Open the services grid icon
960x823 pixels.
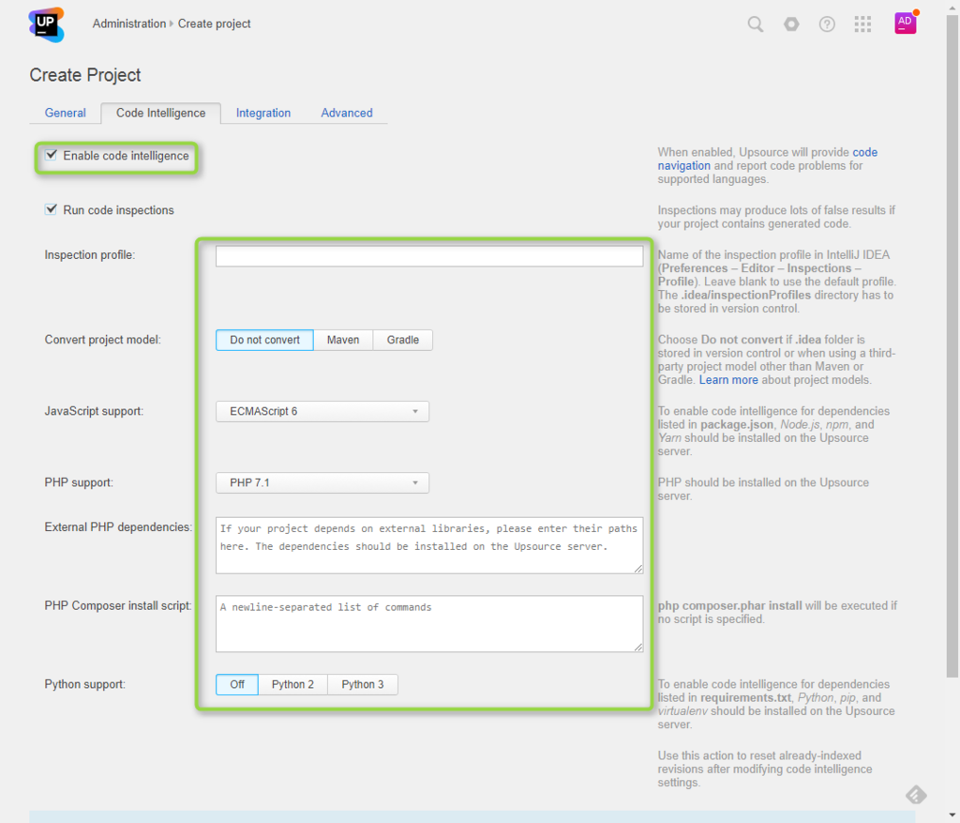point(862,23)
